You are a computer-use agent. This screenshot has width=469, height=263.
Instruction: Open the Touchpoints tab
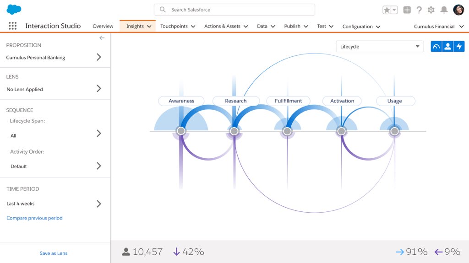pos(174,27)
